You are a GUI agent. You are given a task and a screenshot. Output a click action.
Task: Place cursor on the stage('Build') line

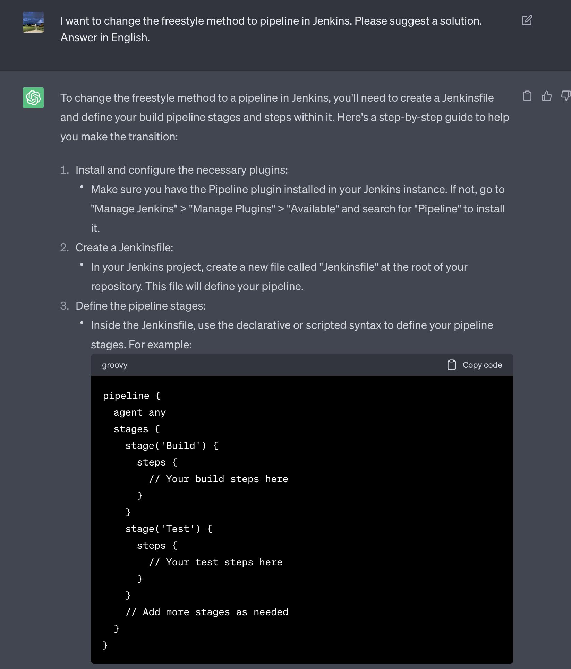[171, 446]
